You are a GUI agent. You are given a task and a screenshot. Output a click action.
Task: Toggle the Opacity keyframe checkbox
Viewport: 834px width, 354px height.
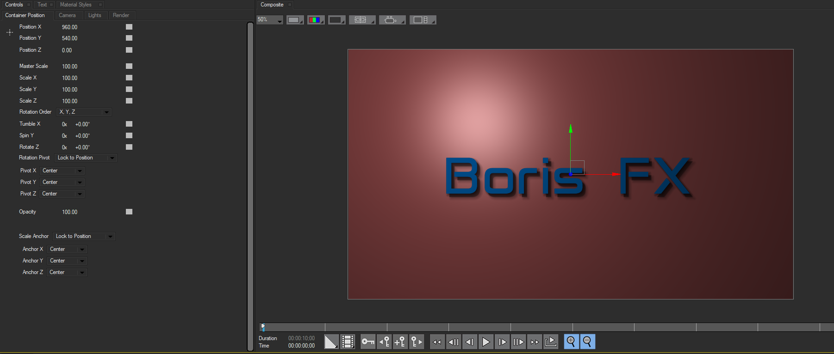point(129,212)
